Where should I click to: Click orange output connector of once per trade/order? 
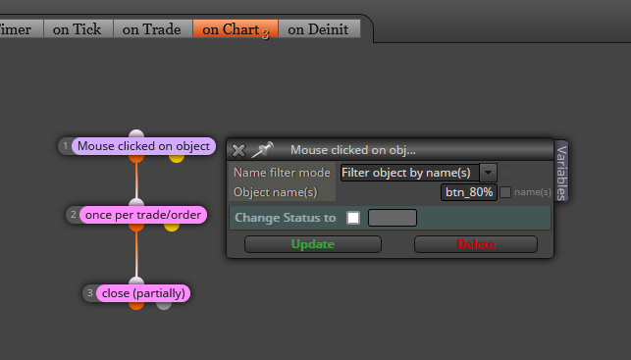pos(136,227)
